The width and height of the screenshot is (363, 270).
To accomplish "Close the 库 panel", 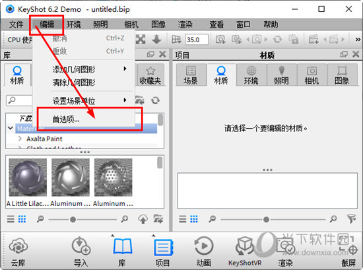I will 162,54.
